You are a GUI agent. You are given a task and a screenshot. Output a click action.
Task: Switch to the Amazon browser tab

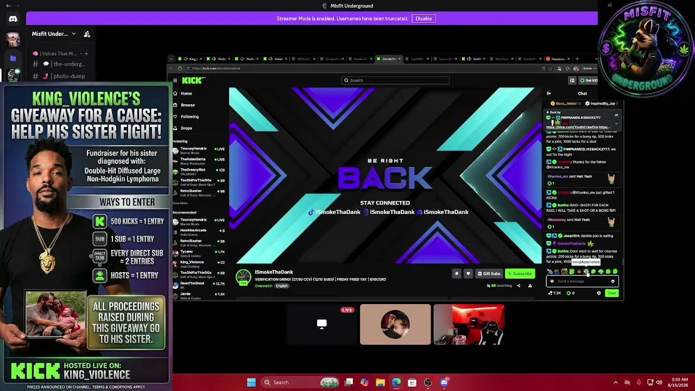[558, 59]
